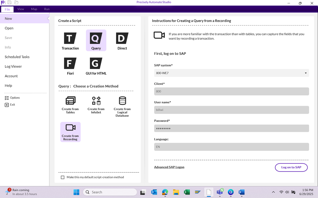318x198 pixels.
Task: Select the Fiori script type icon
Action: tap(70, 64)
